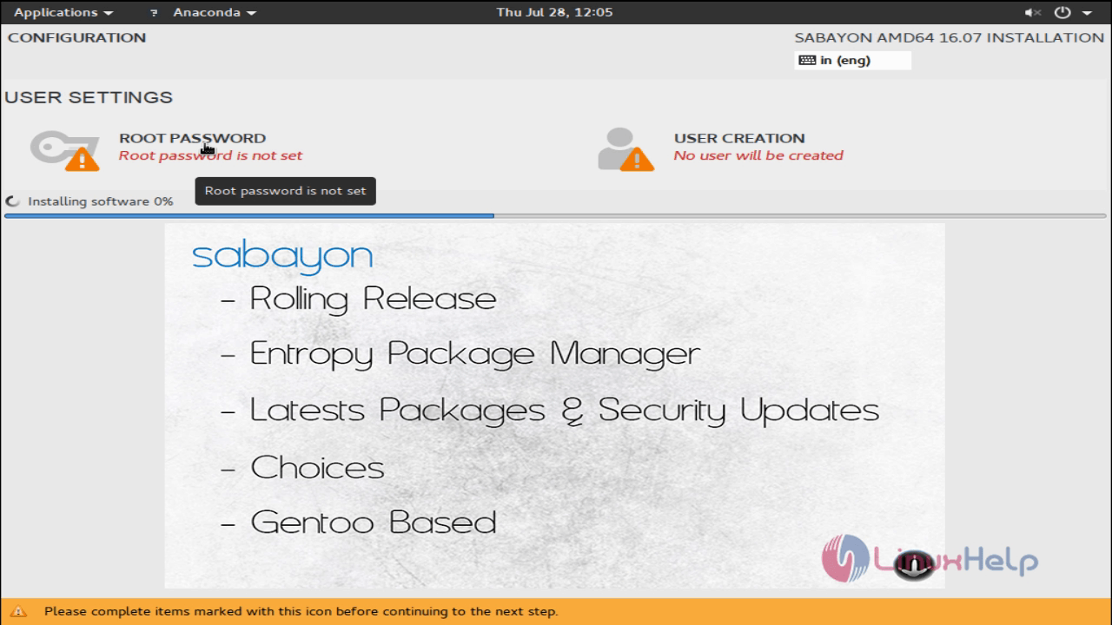Open the Root Password key icon
The height and width of the screenshot is (625, 1112).
point(64,149)
